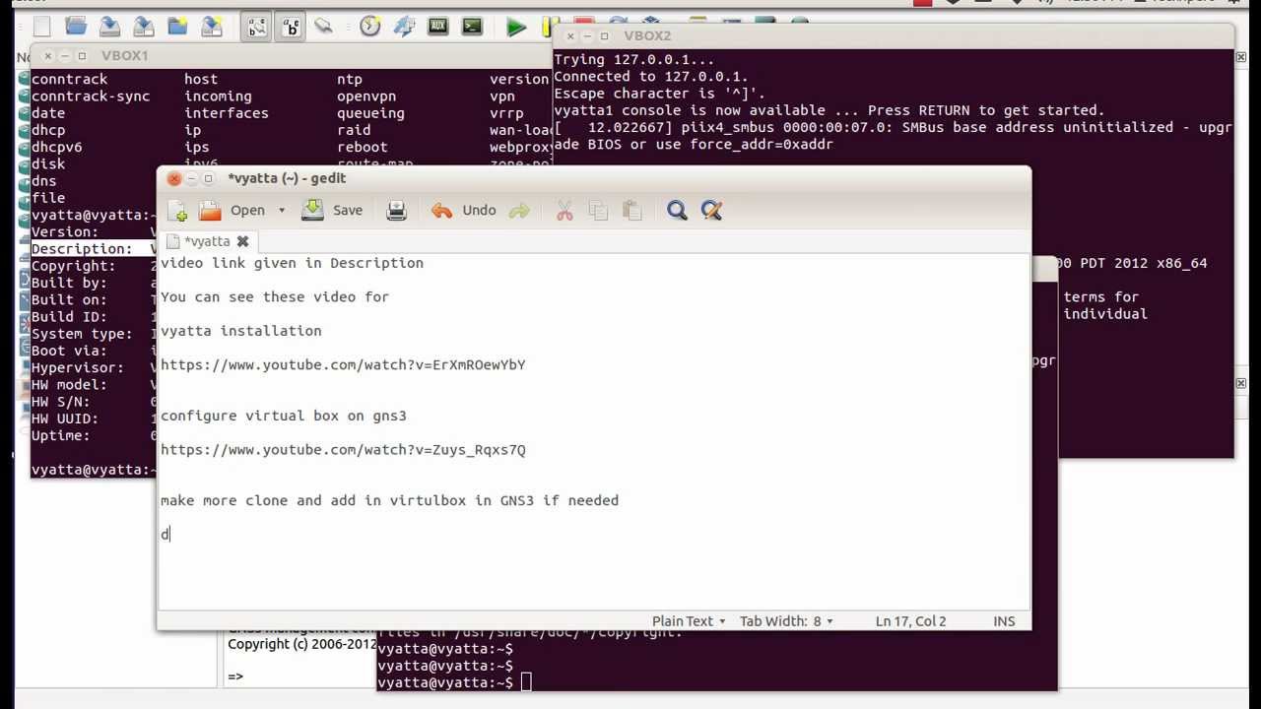The height and width of the screenshot is (709, 1261).
Task: Click the Open file button in gedit
Action: click(233, 211)
